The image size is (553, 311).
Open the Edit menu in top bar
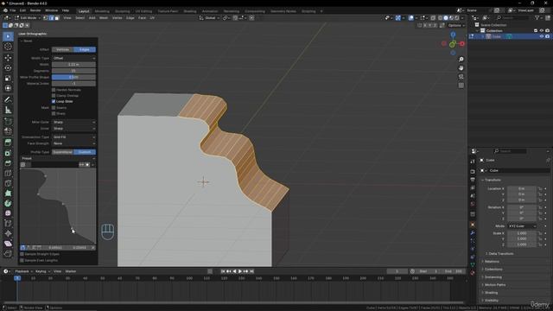[22, 10]
